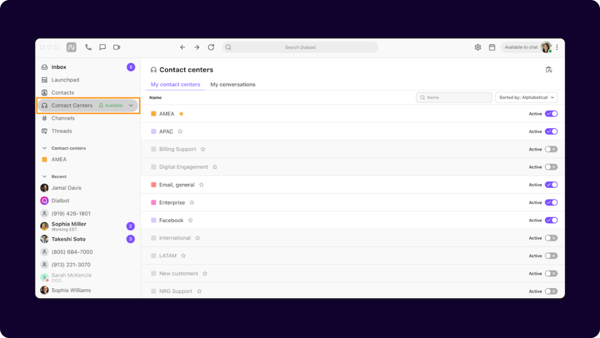Switch to the My conversations tab
The width and height of the screenshot is (600, 338).
pyautogui.click(x=233, y=84)
